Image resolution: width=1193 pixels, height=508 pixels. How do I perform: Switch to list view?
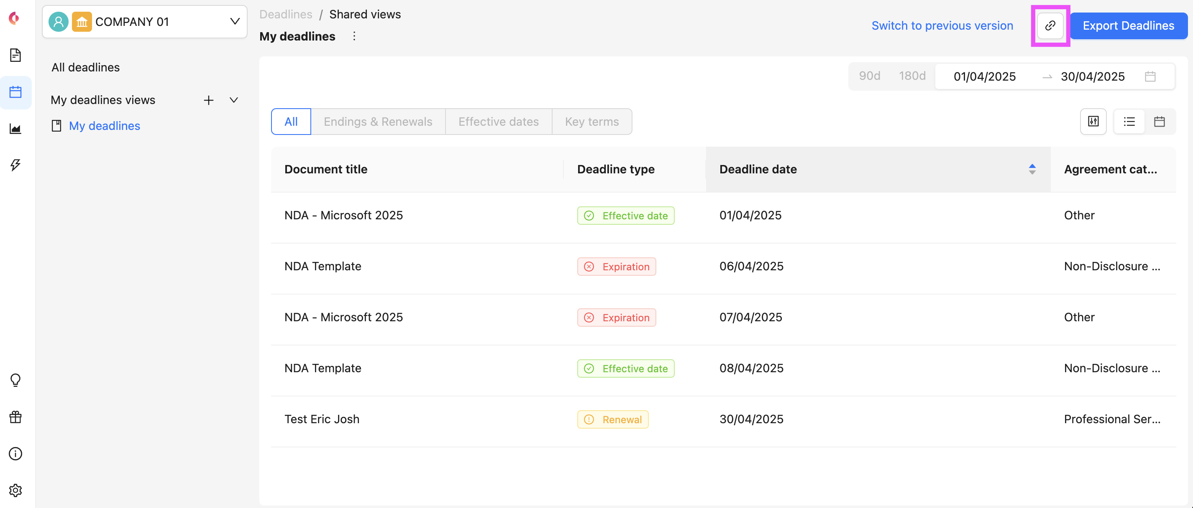[1129, 122]
